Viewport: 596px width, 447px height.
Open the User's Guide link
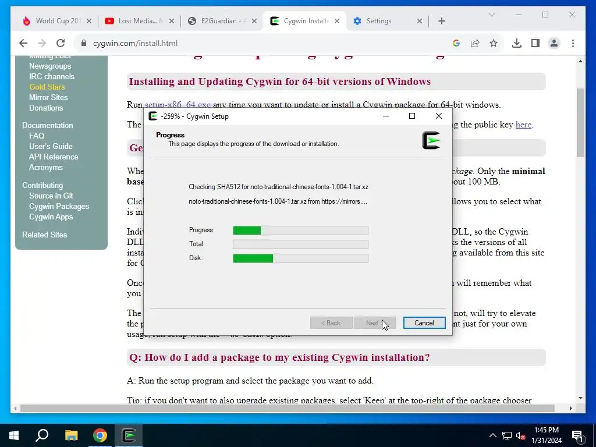pyautogui.click(x=51, y=146)
